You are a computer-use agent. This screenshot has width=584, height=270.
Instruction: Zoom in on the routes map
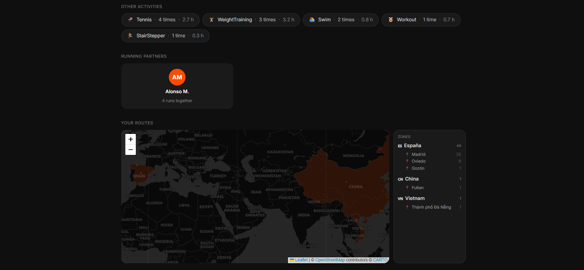pos(131,139)
